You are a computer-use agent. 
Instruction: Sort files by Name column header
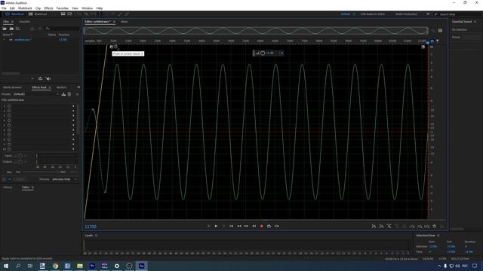pyautogui.click(x=7, y=35)
